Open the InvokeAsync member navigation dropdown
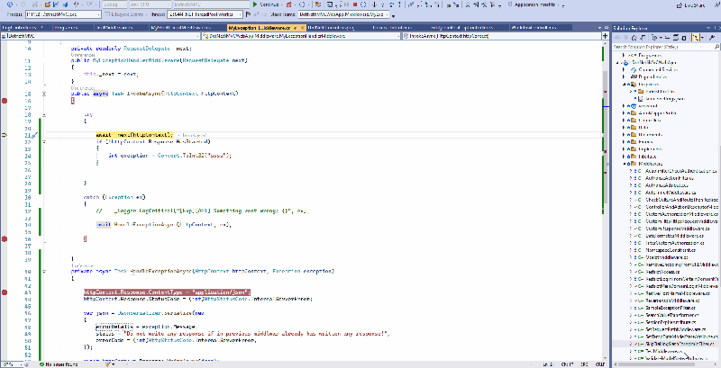This screenshot has width=721, height=368. [501, 36]
